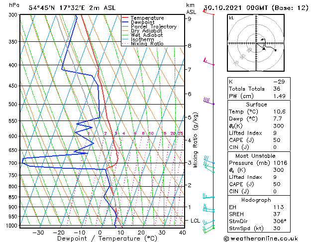The image size is (313, 242).
Task: Click the PW (cm) row value
Action: click(279, 96)
